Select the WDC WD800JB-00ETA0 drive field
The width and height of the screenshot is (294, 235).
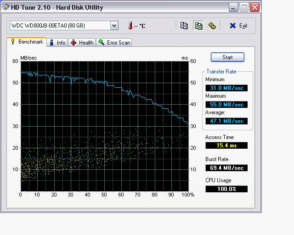[64, 26]
